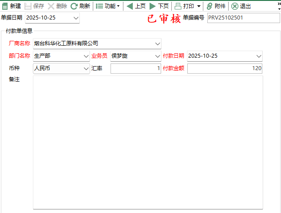Click the 业务员 label
Screen dimensions: 281x213
[99, 56]
